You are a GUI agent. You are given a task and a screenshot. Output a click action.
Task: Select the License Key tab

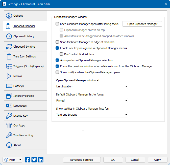coord(26,116)
